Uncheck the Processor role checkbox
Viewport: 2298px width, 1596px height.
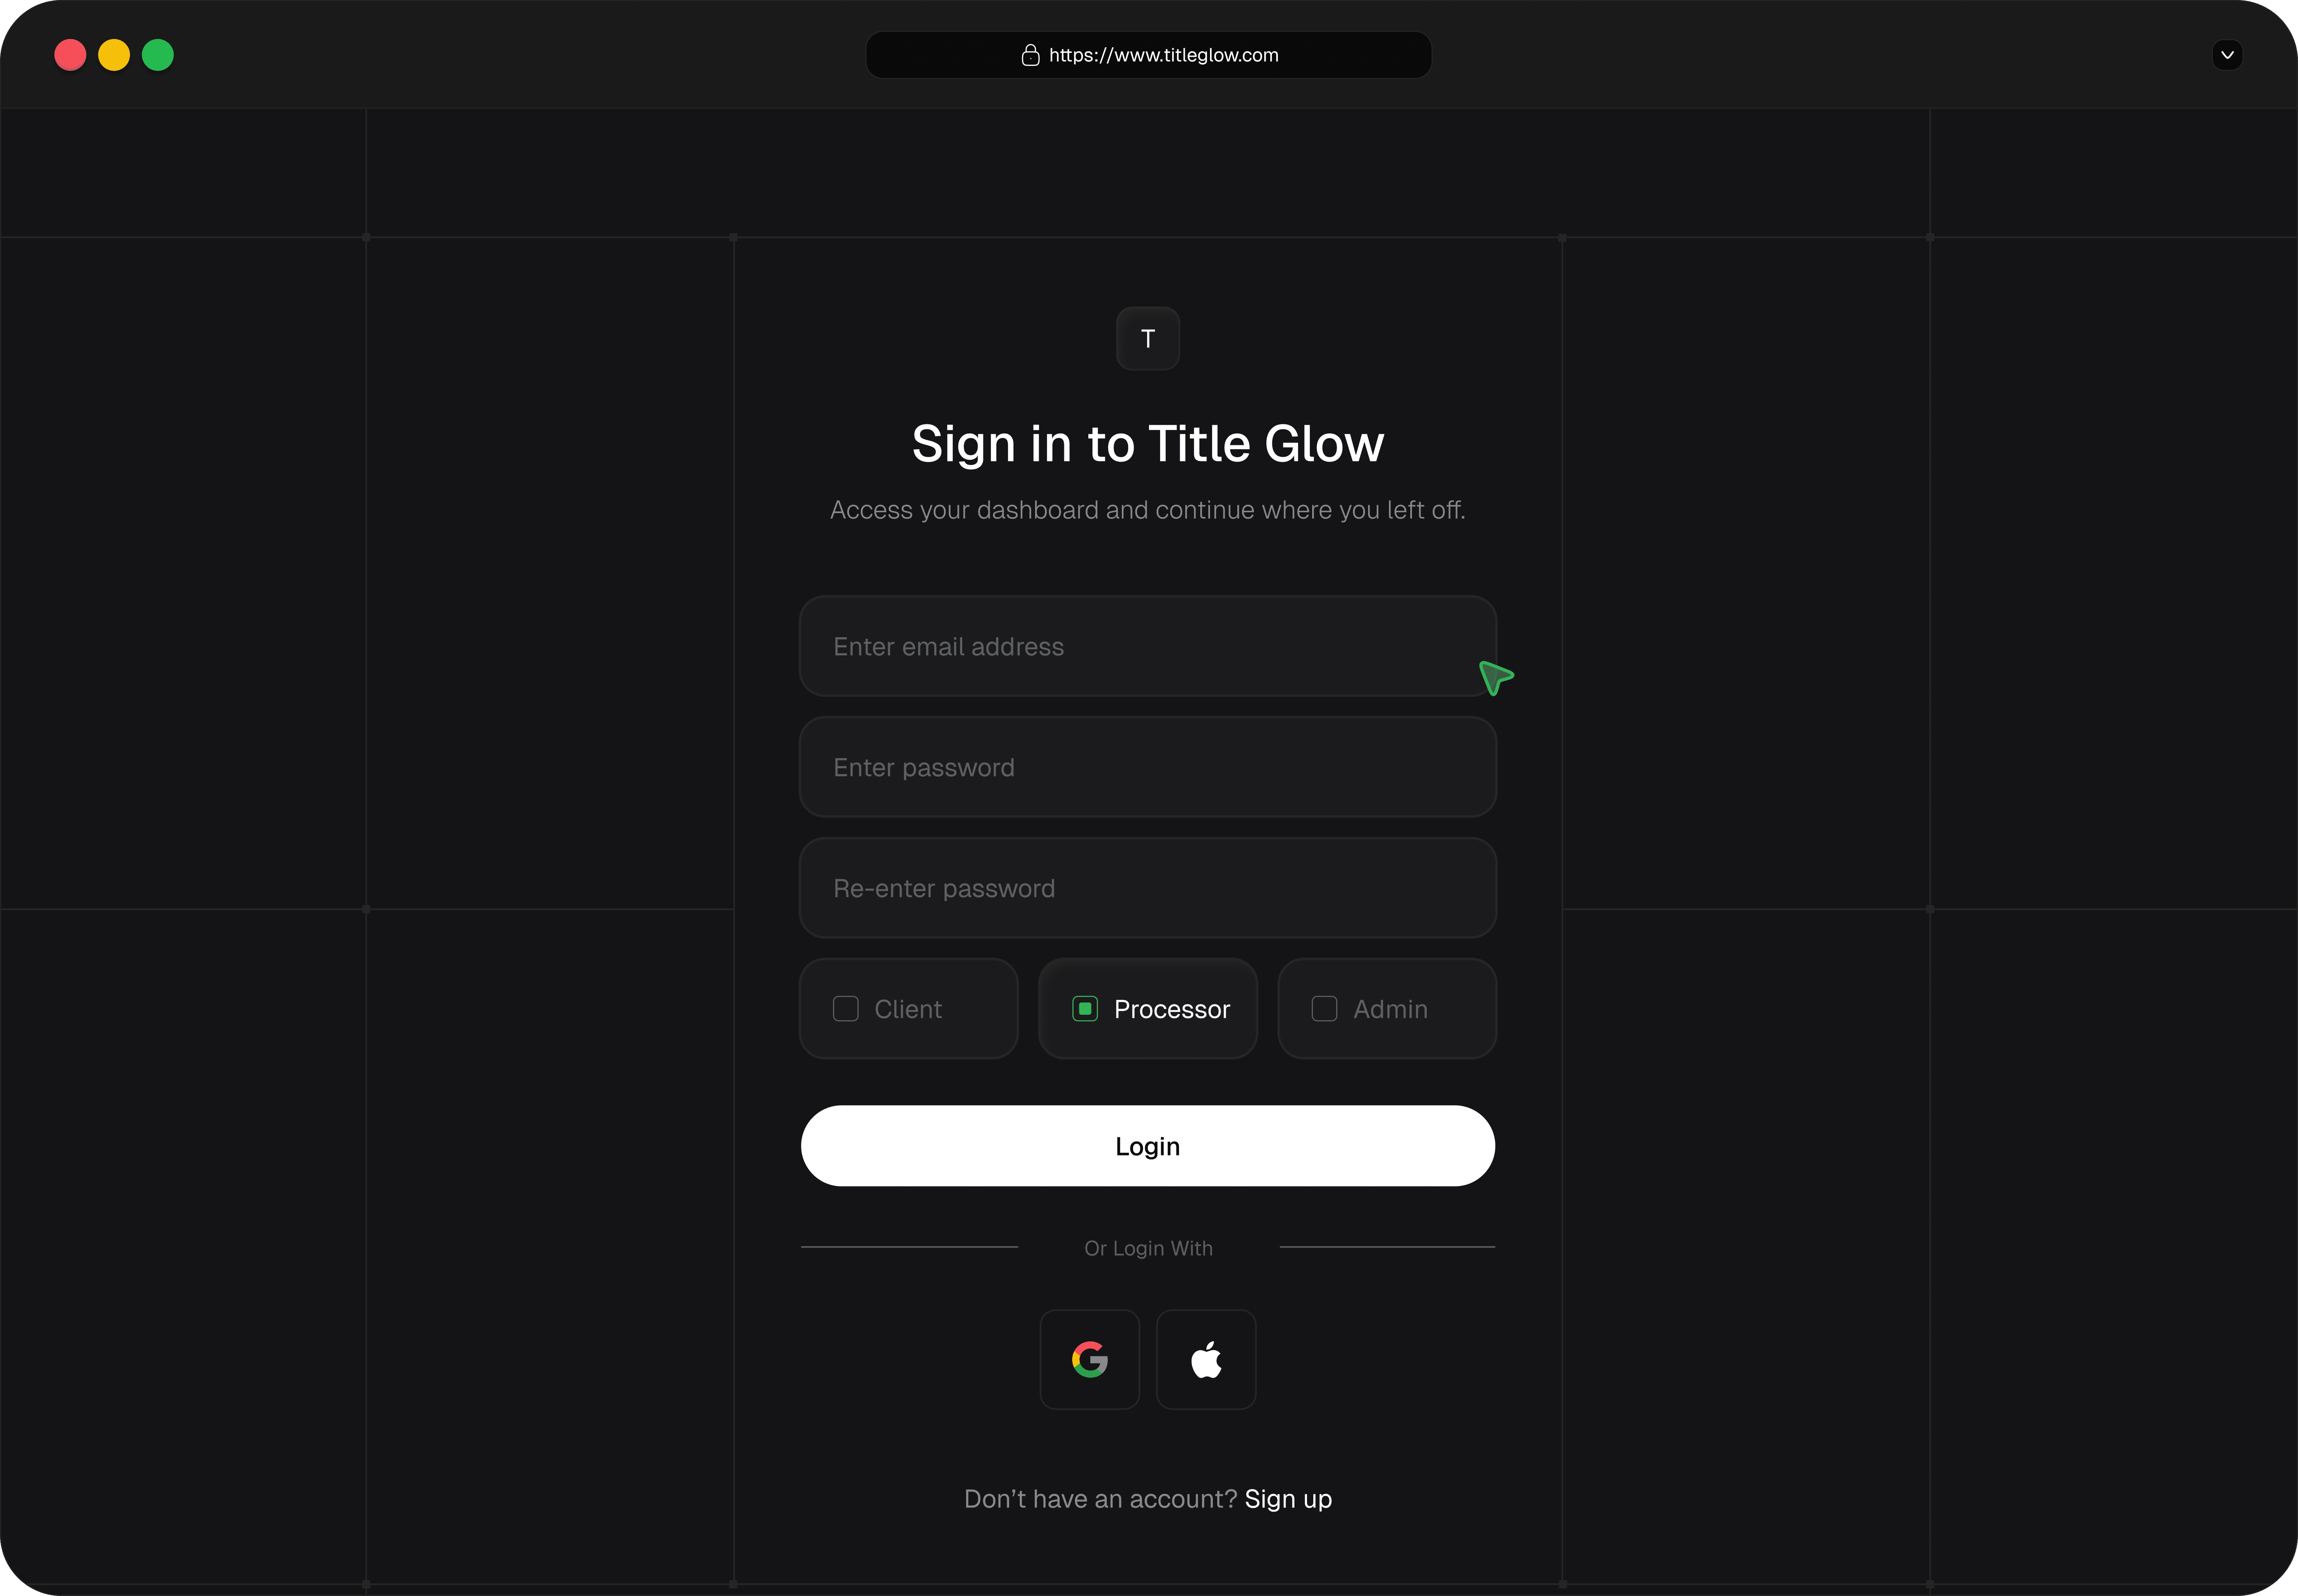tap(1085, 1008)
